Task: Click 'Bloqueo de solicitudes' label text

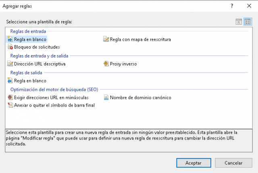Action: click(x=37, y=47)
